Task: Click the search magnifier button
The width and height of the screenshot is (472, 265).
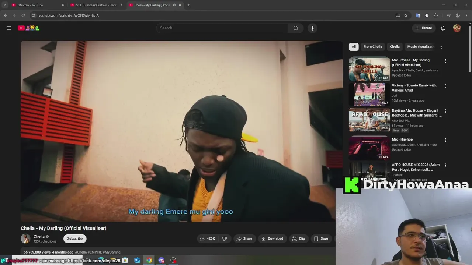Action: point(296,28)
